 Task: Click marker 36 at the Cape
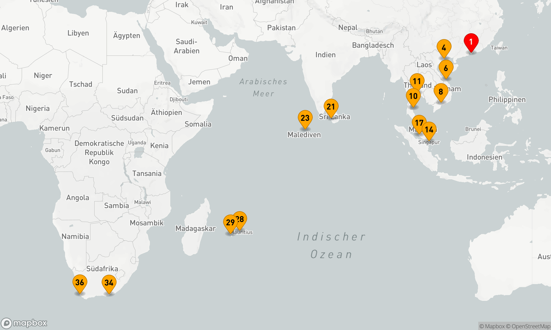pos(80,282)
